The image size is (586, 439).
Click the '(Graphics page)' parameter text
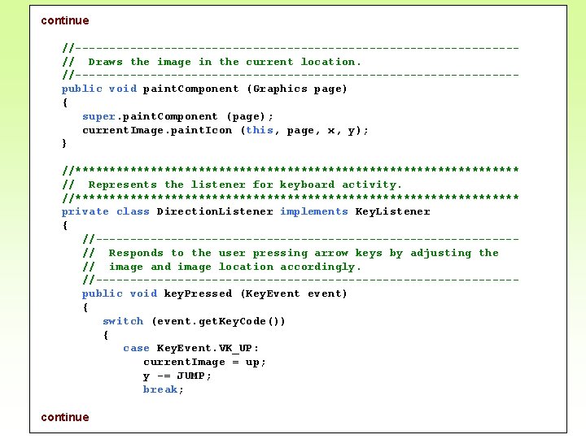coord(297,89)
